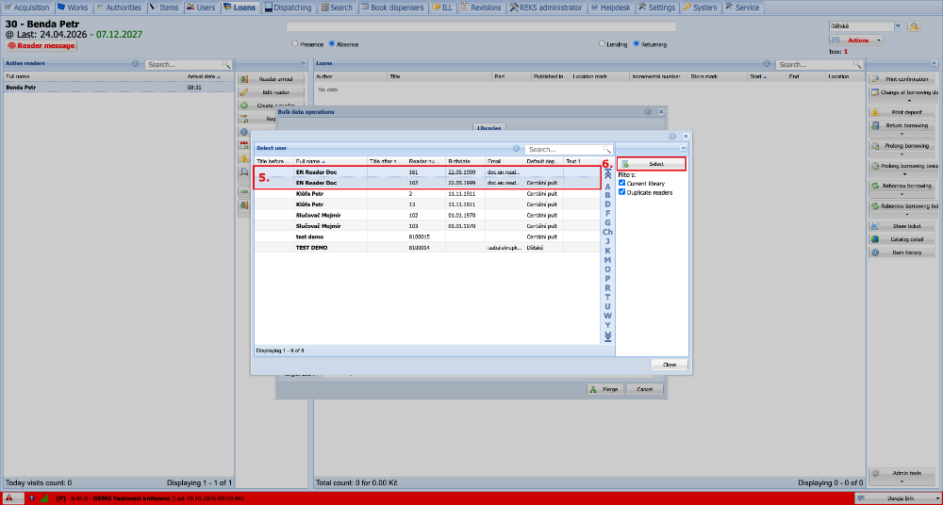The image size is (943, 505).
Task: Click the Select user search field
Action: [x=564, y=149]
